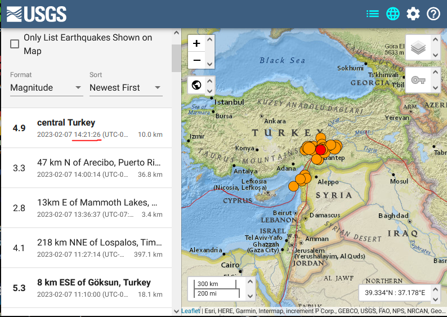Click the orange marker nearest Cyprus
447x317 pixels.
pos(294,186)
